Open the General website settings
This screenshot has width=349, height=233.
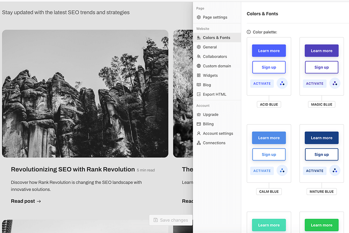[217, 47]
